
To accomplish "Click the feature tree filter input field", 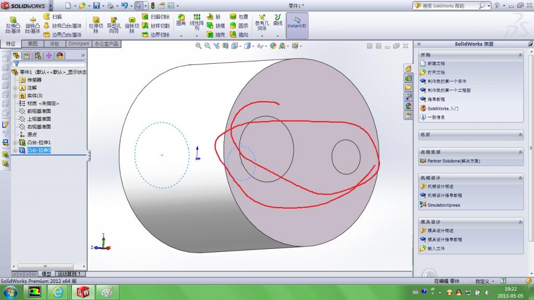I will [x=49, y=64].
